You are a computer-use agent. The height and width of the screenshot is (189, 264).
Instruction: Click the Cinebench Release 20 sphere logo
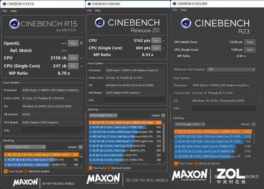(96, 23)
